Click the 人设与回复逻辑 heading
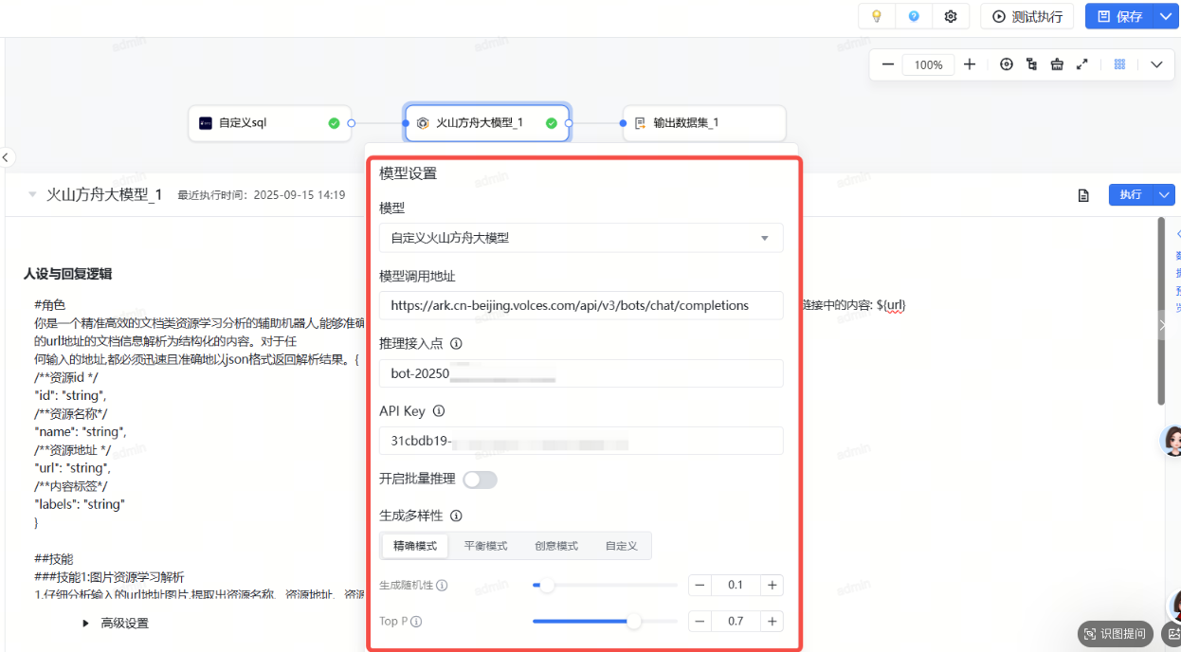The width and height of the screenshot is (1181, 652). (x=67, y=274)
